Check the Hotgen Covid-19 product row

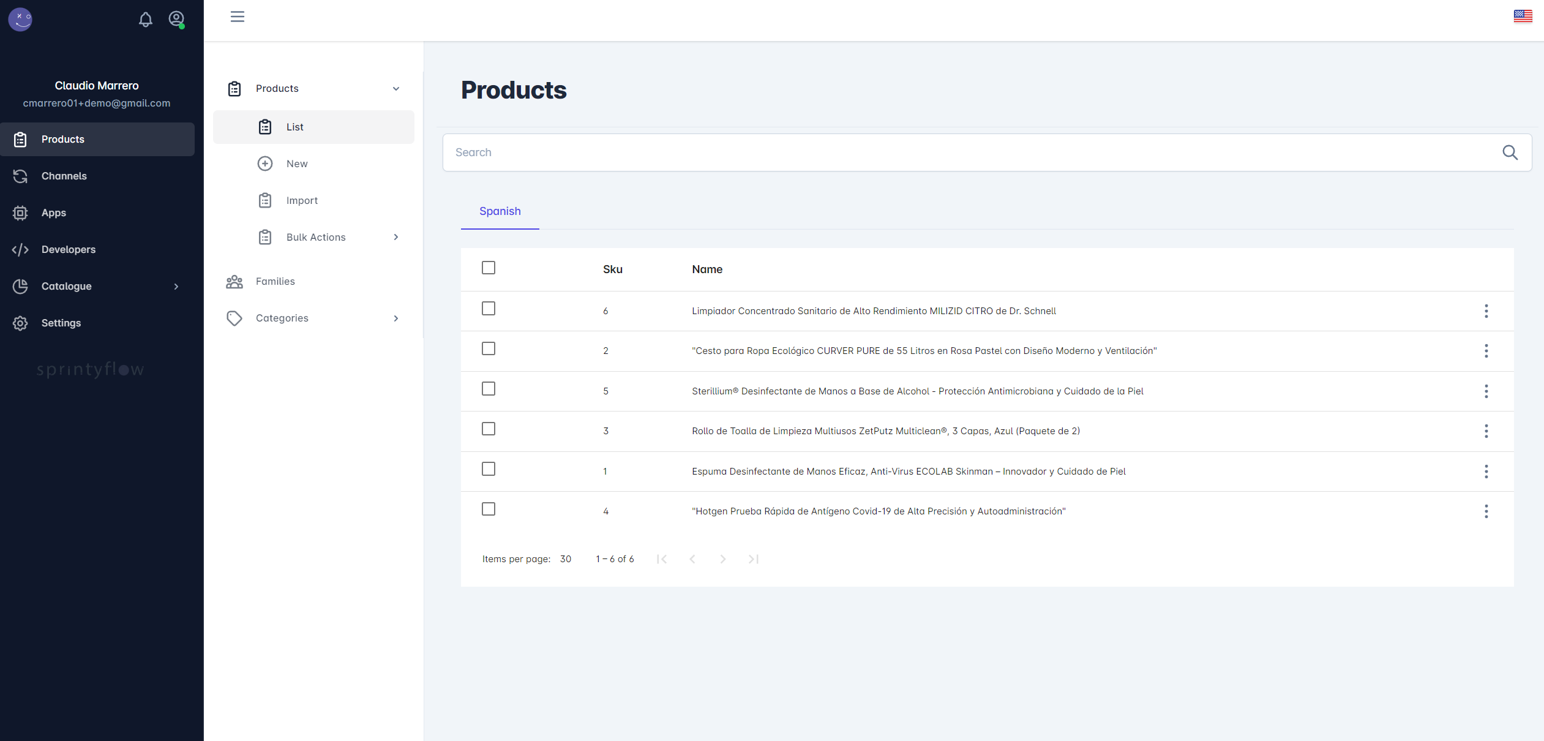point(488,509)
